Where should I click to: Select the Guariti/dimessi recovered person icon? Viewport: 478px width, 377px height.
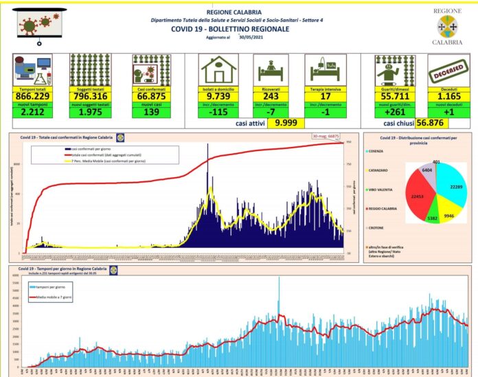[395, 69]
